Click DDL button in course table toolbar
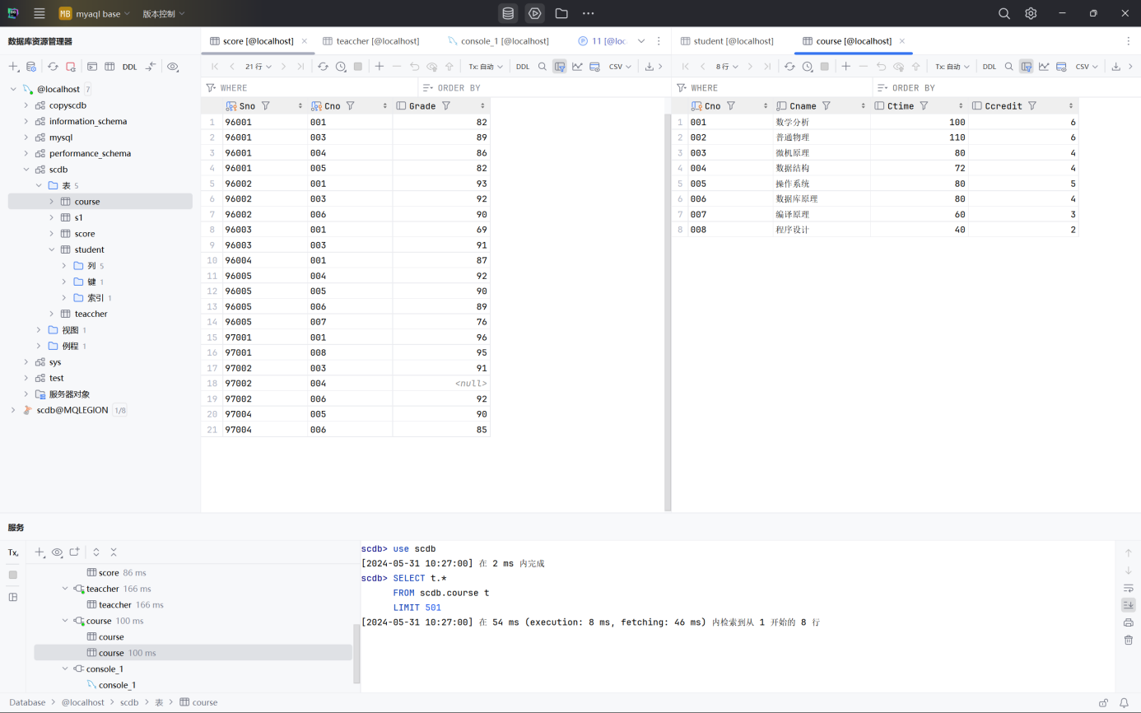1141x713 pixels. click(x=990, y=67)
